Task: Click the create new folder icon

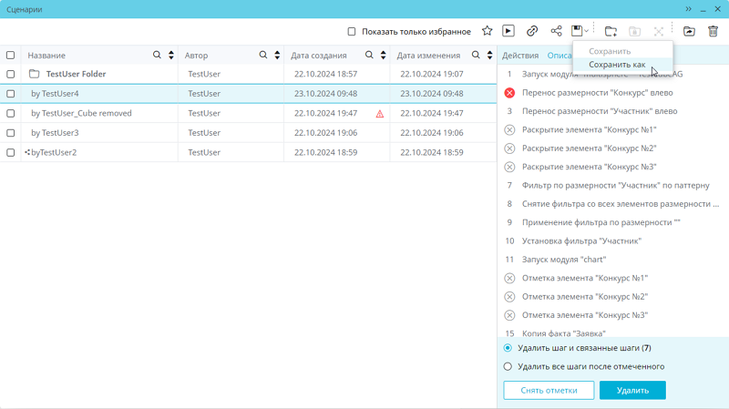Action: 611,32
